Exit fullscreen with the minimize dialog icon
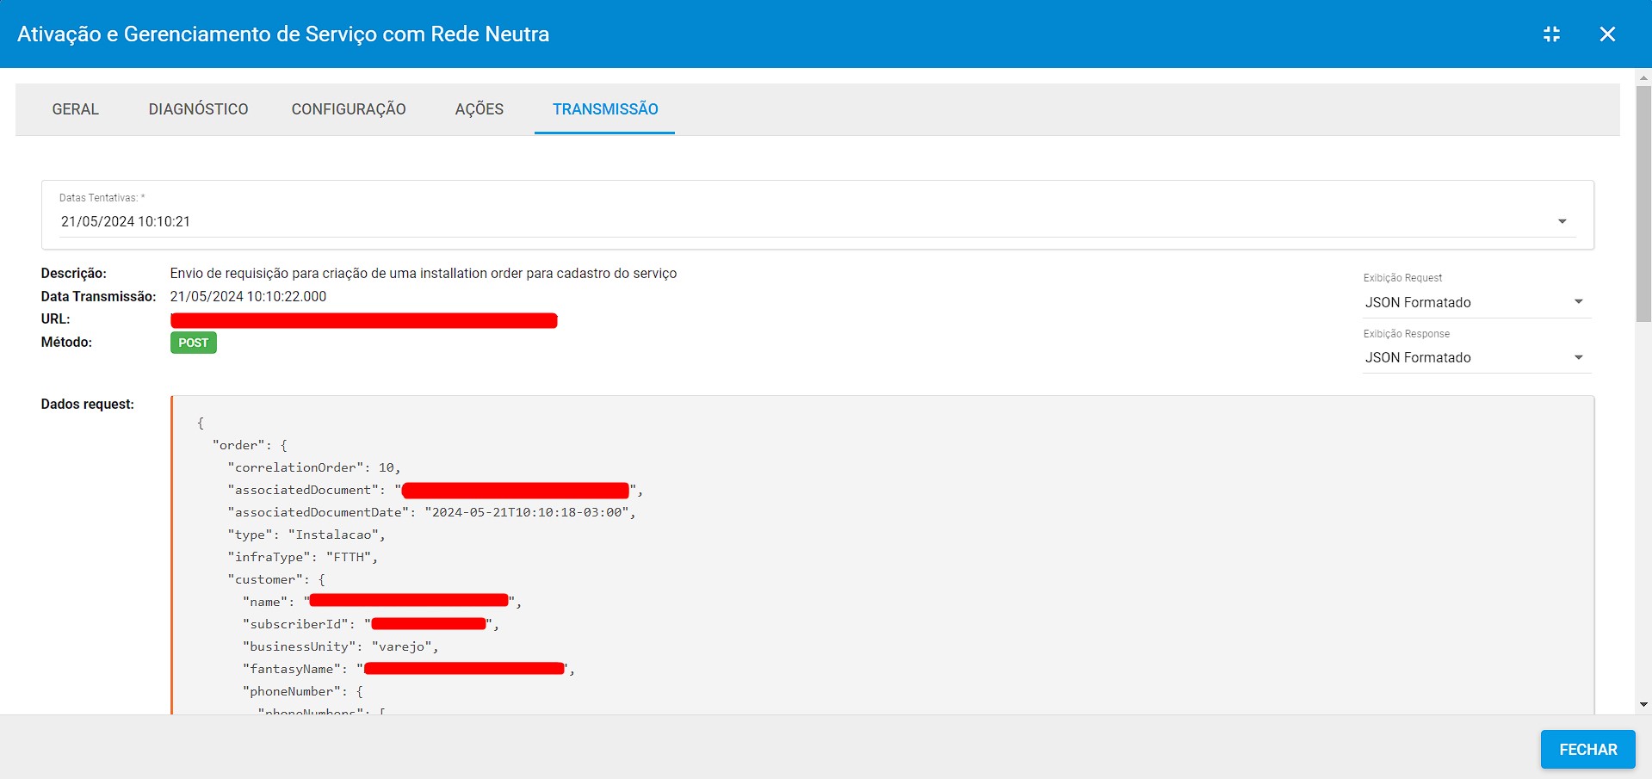The width and height of the screenshot is (1652, 779). click(1551, 34)
